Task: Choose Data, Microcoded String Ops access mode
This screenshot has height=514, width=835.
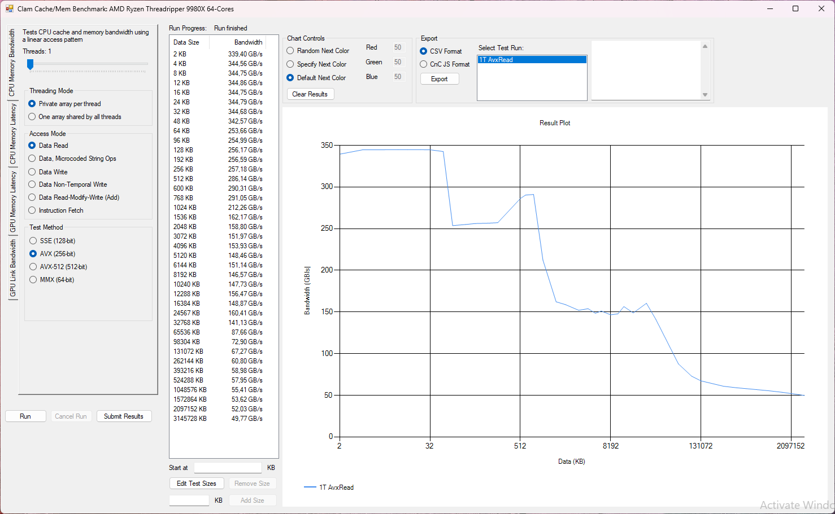Action: point(72,159)
